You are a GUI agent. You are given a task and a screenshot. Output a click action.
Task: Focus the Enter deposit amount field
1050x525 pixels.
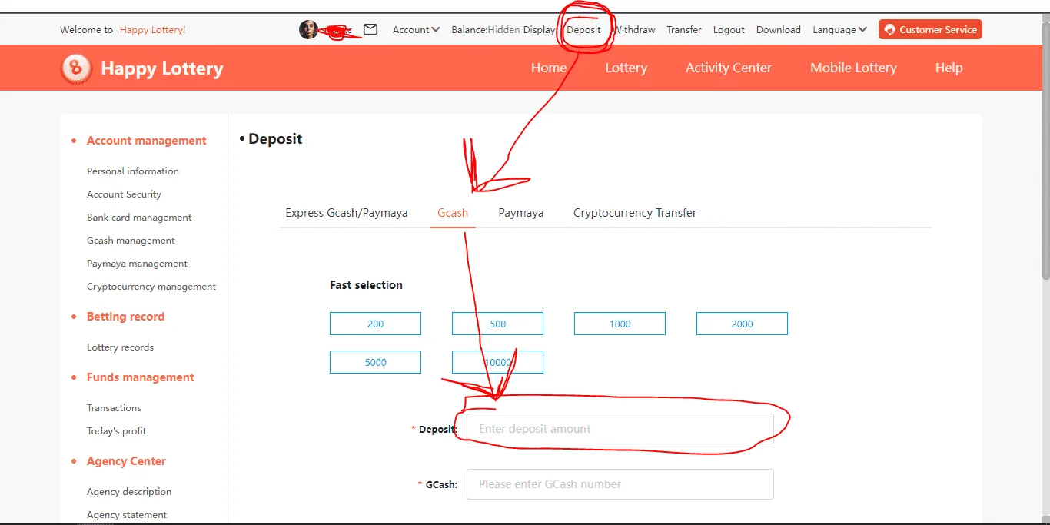[620, 429]
